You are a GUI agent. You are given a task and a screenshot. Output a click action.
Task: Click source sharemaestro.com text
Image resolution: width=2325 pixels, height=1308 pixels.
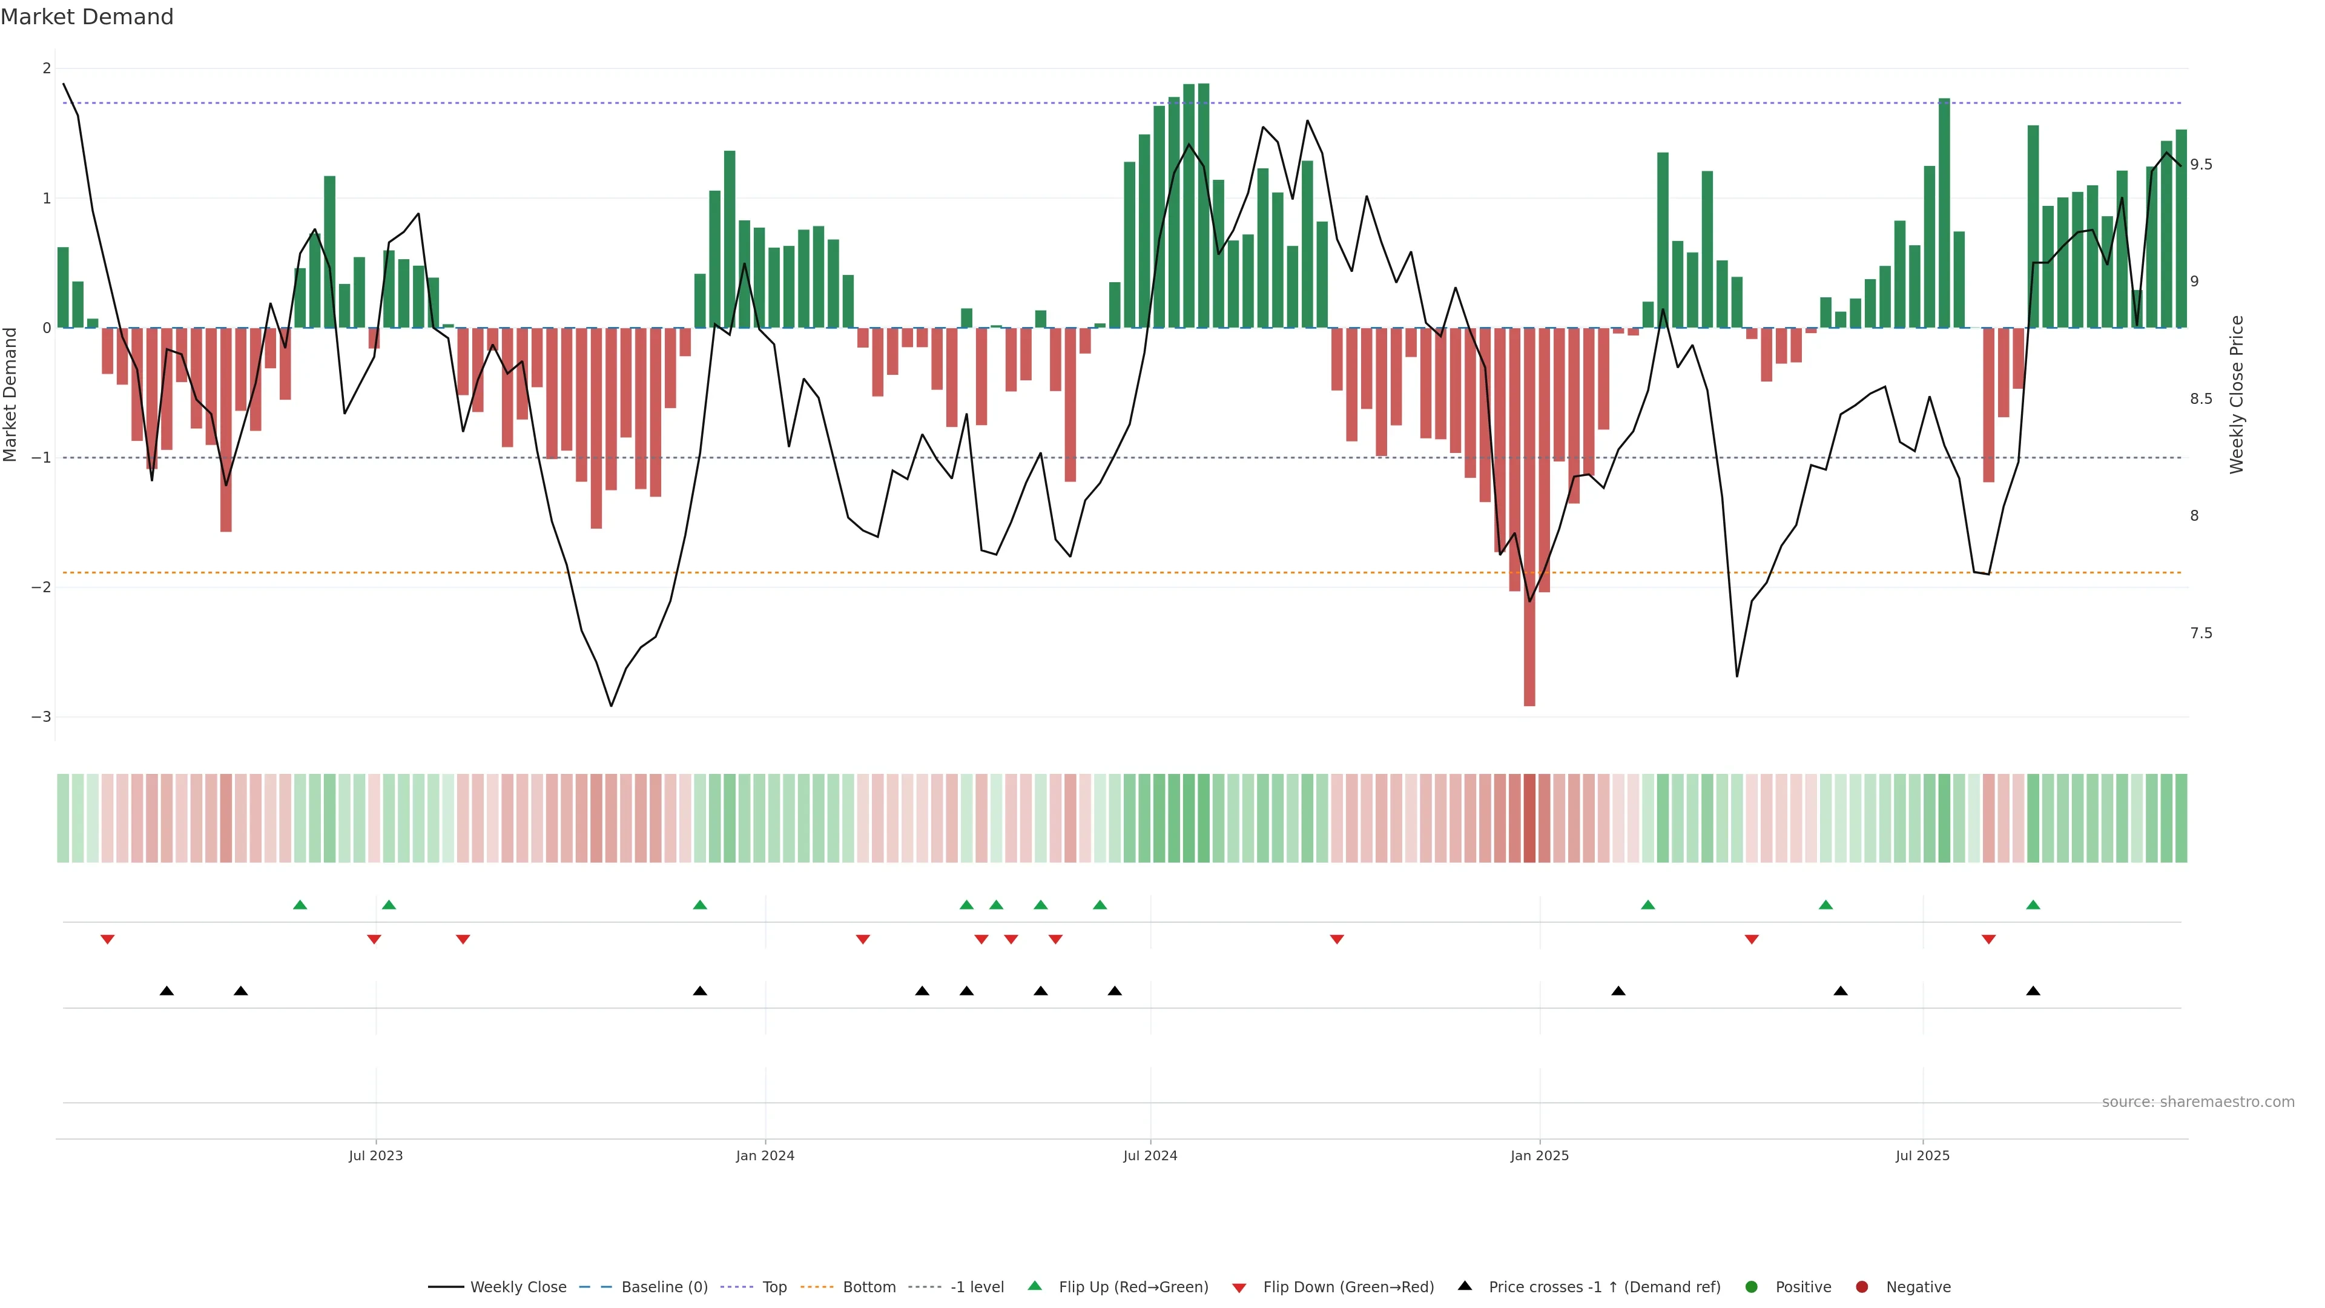[x=2198, y=1102]
